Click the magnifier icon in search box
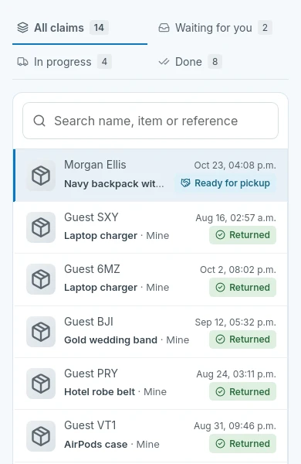This screenshot has height=464, width=301. pyautogui.click(x=39, y=121)
